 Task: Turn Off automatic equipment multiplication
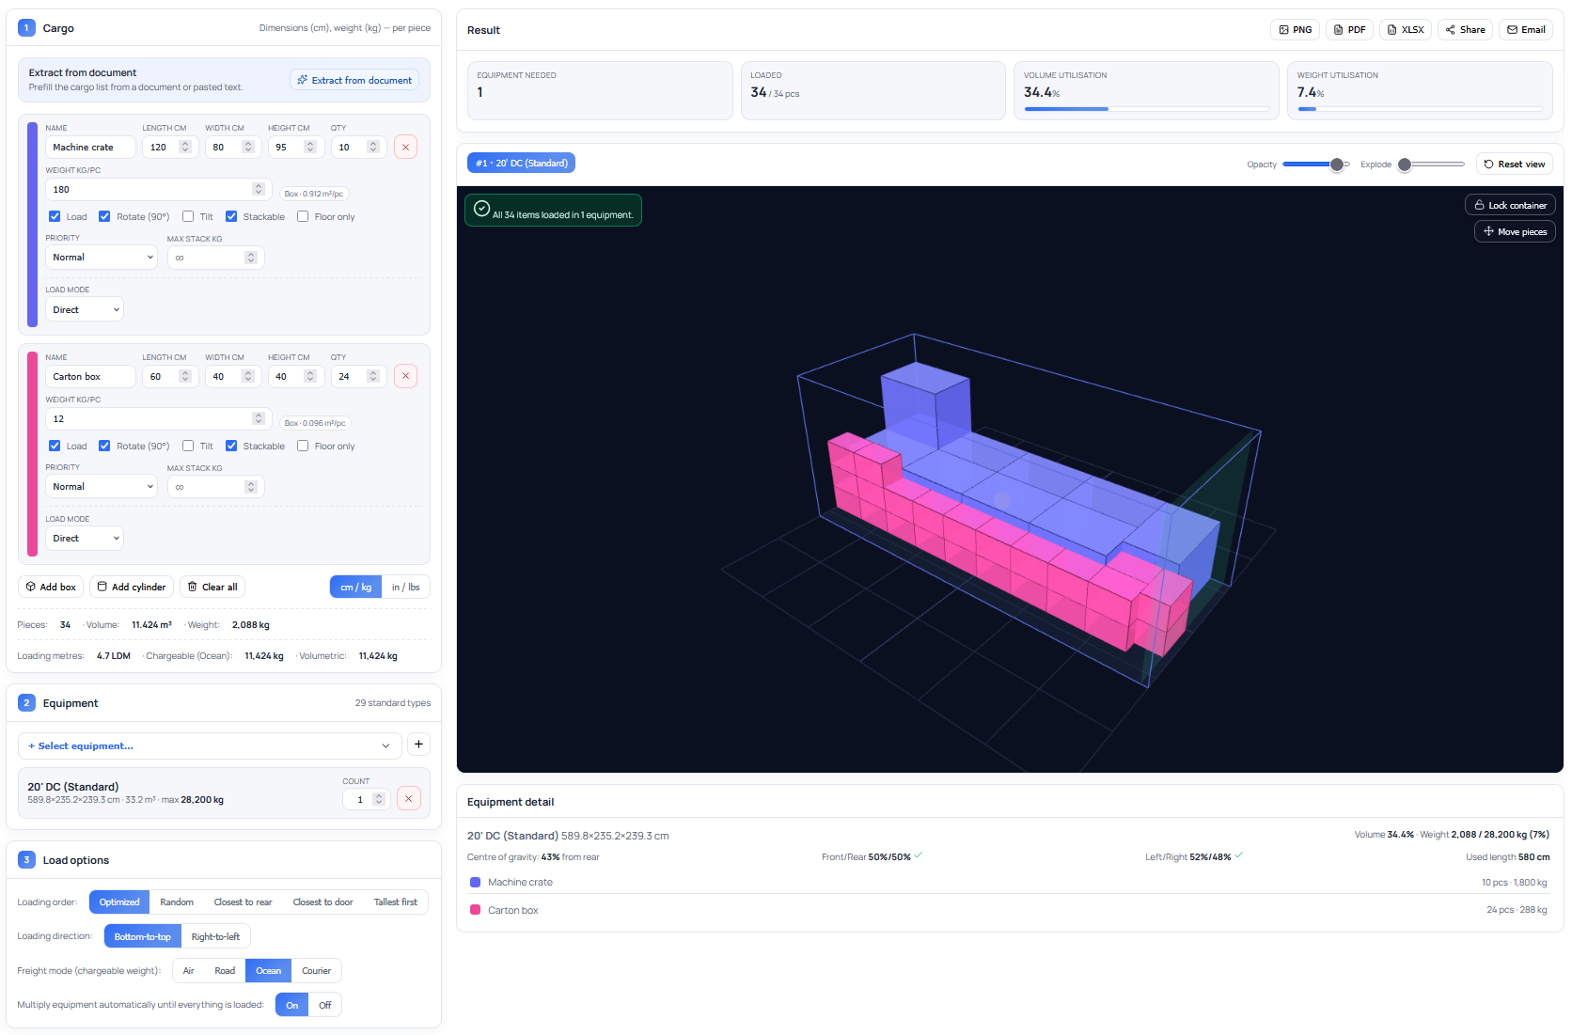(325, 1005)
